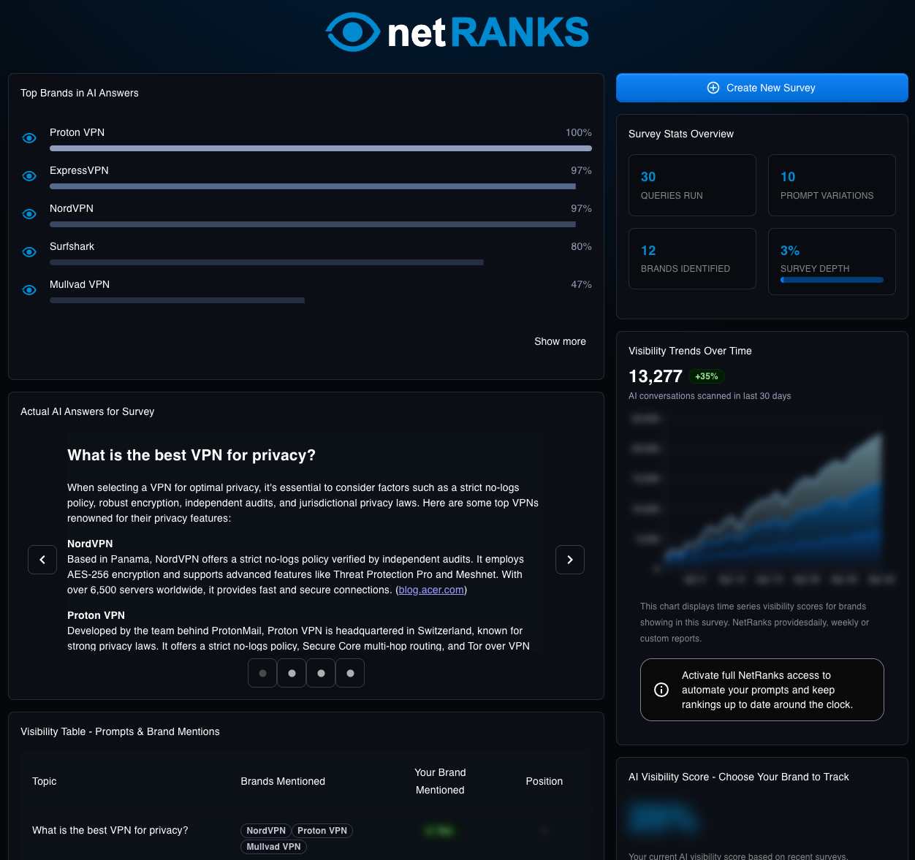Click the Your Brand Mentioned column header
Viewport: 915px width, 860px height.
pos(440,781)
